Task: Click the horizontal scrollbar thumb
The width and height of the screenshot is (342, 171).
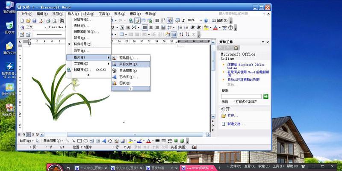Action: [x=135, y=135]
